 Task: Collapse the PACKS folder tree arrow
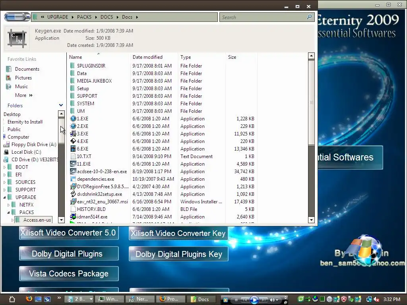pos(8,212)
